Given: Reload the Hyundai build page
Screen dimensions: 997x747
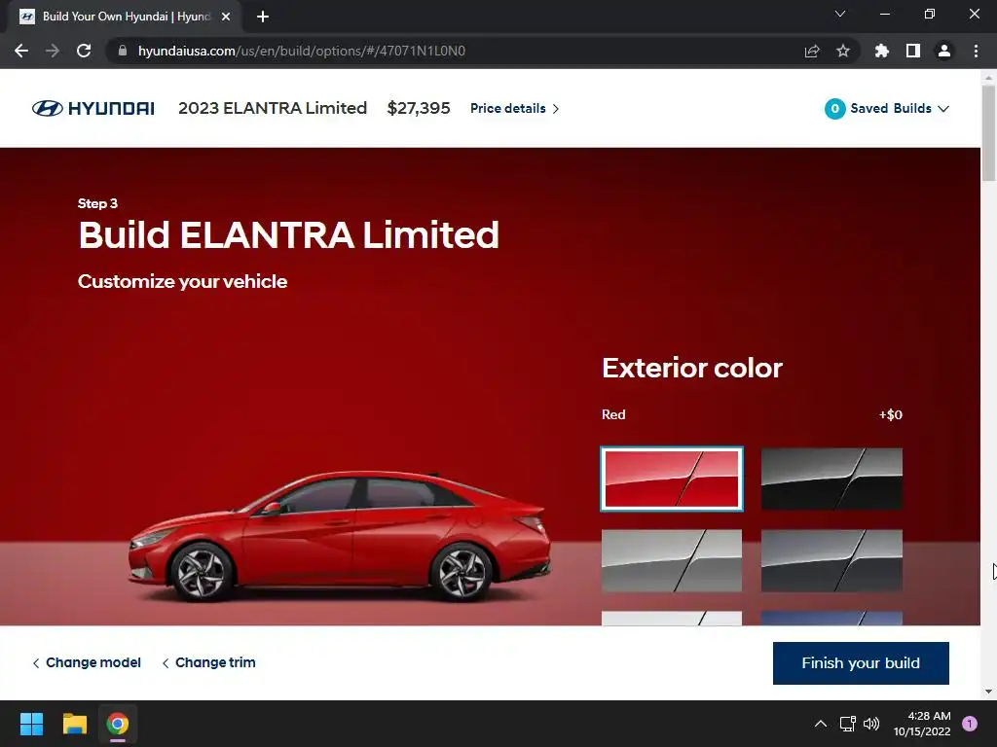Looking at the screenshot, I should click(84, 51).
